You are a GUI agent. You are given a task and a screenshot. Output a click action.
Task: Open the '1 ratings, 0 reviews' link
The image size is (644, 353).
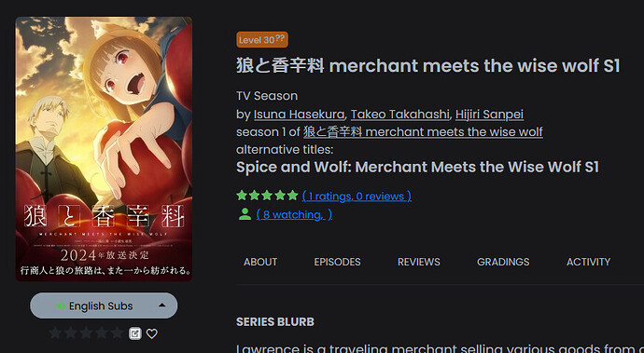tap(357, 197)
